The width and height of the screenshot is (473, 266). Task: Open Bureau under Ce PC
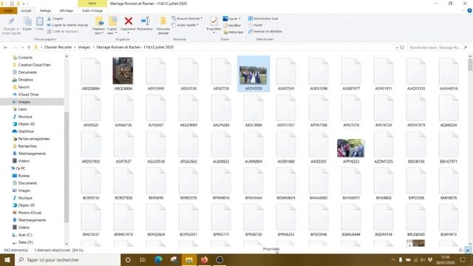(24, 176)
